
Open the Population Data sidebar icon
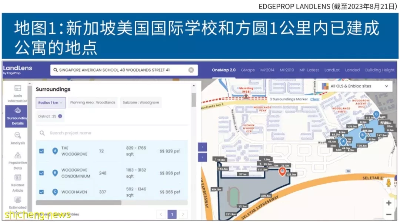18,155
